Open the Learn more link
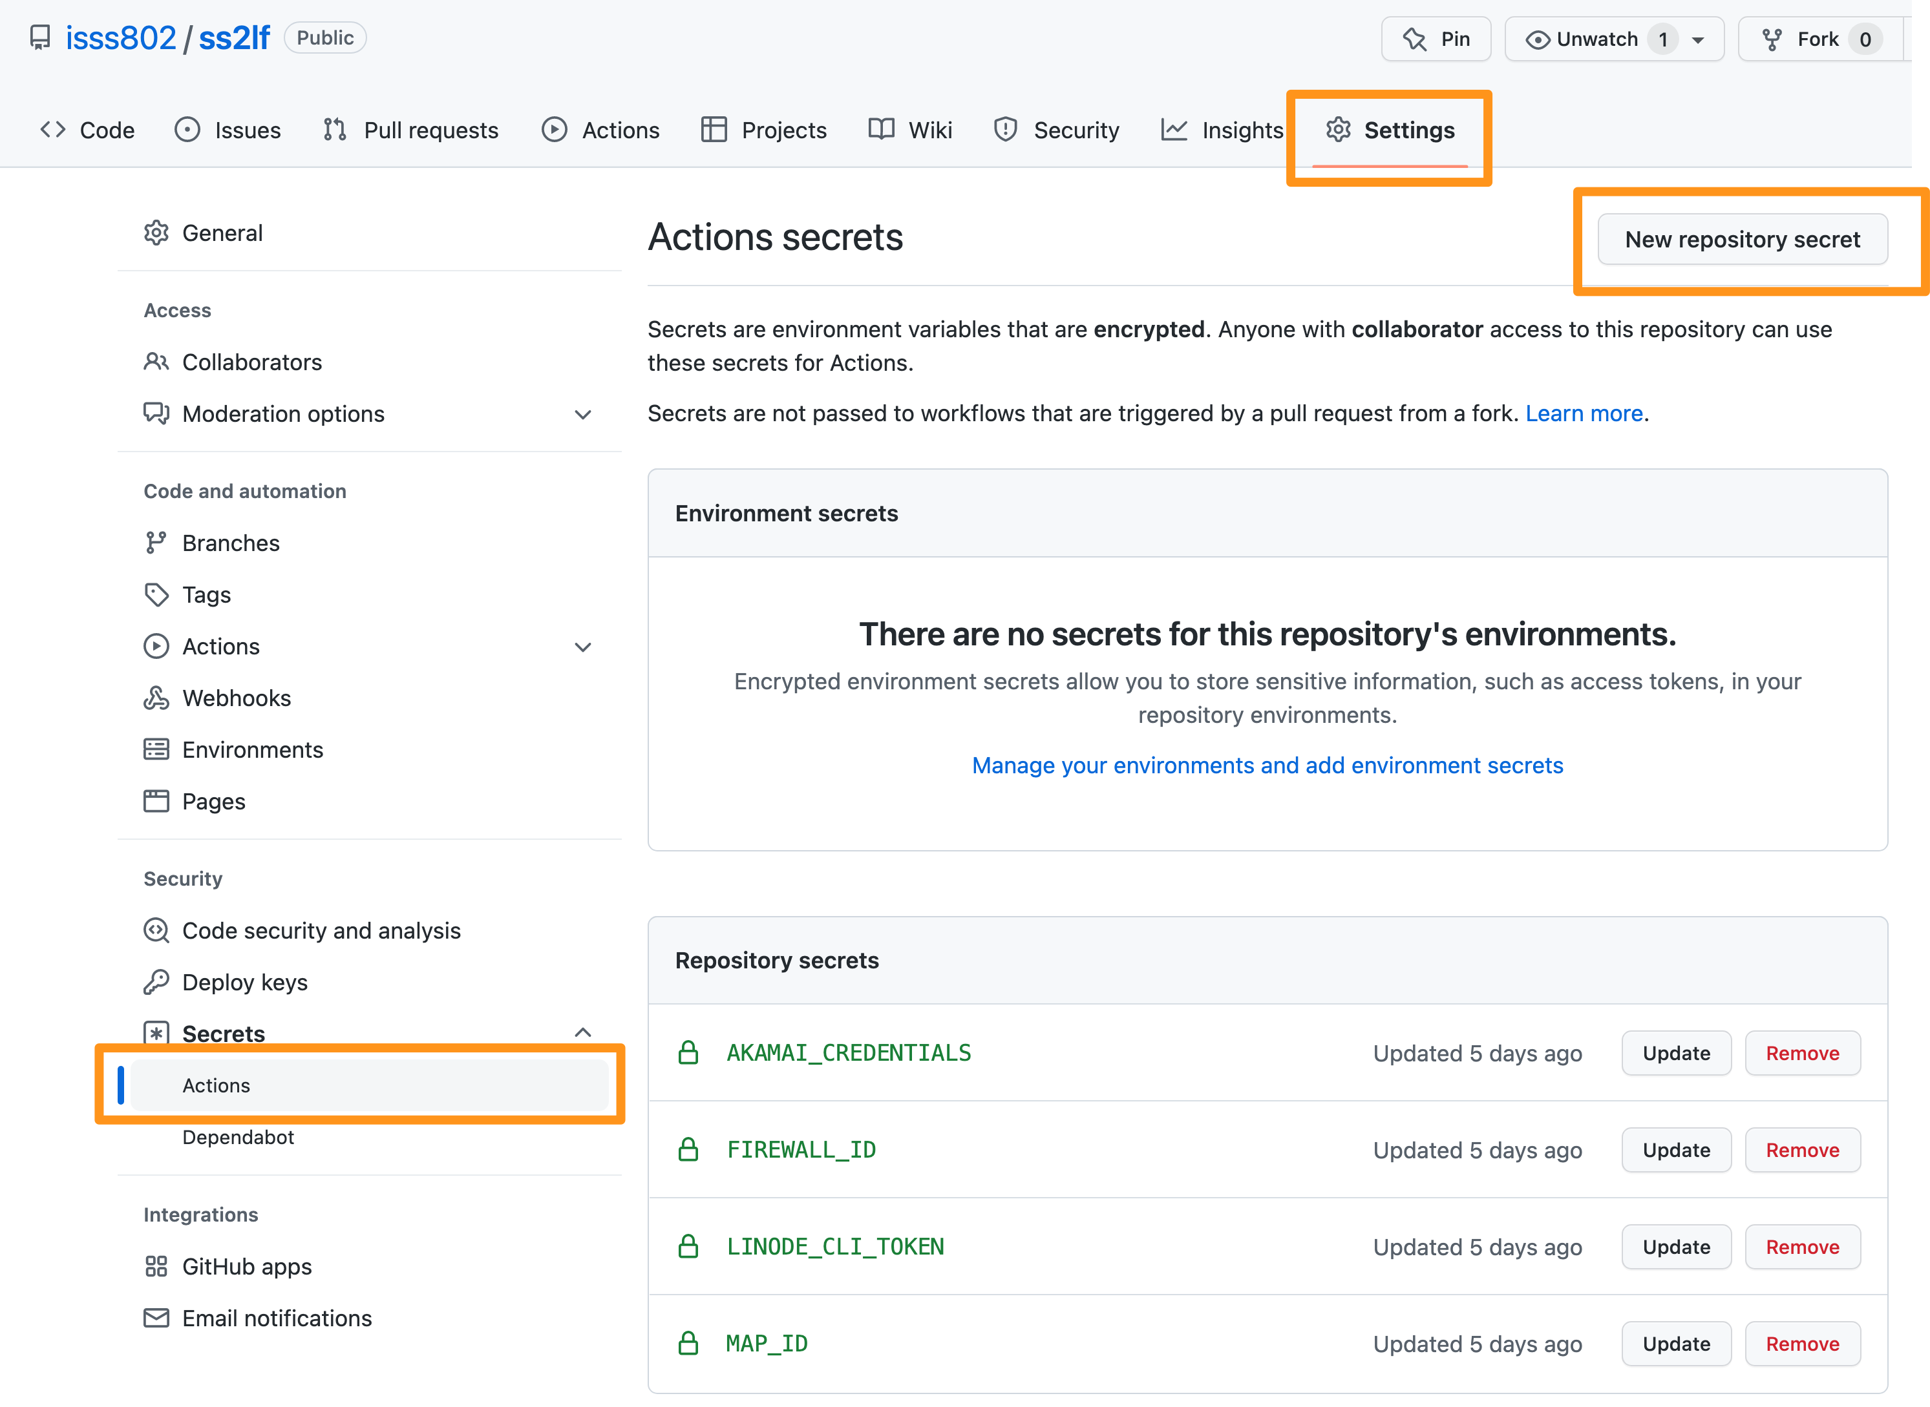The image size is (1930, 1407). [x=1584, y=413]
